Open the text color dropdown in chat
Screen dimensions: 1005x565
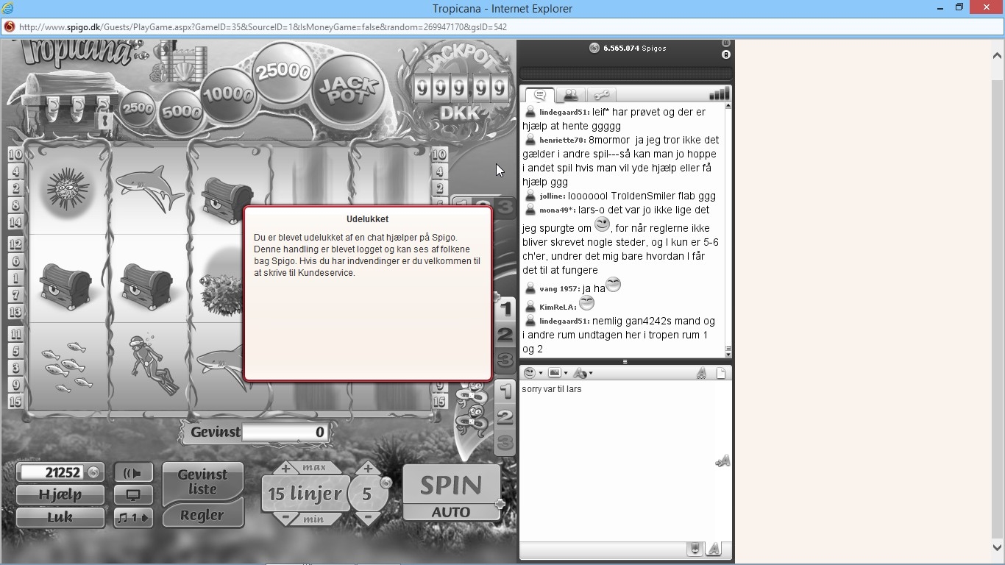[583, 373]
